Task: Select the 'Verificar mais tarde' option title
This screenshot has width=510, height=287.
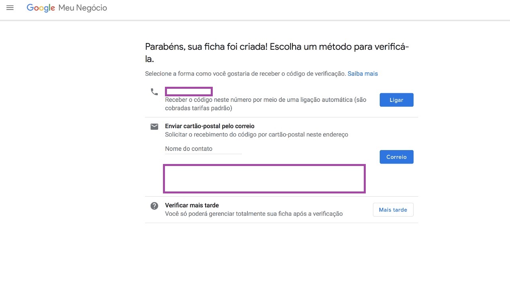Action: pos(192,205)
